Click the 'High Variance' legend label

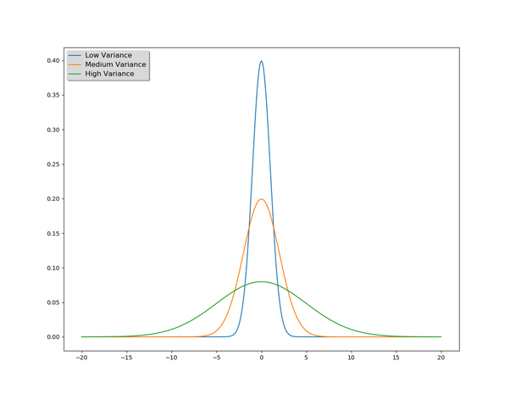tap(109, 74)
